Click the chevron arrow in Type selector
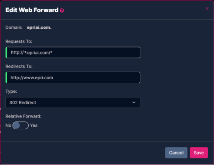The image size is (214, 165). [134, 102]
